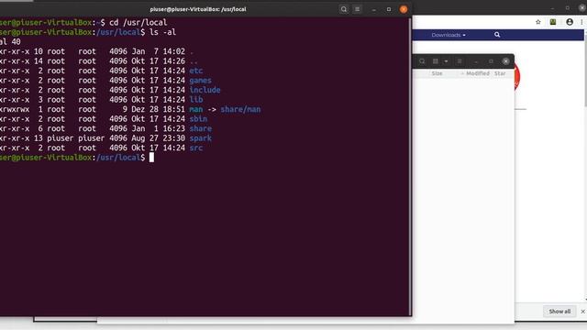The height and width of the screenshot is (330, 587).
Task: Click the terminal title bar text
Action: (198, 9)
